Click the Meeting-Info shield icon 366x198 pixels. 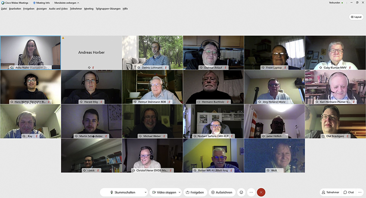[x=34, y=3]
